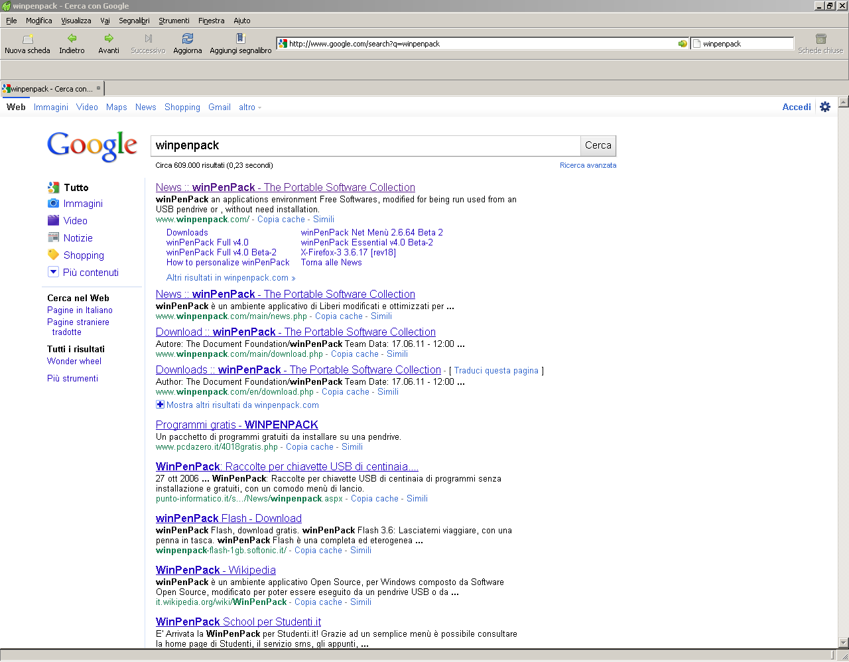The height and width of the screenshot is (662, 849).
Task: Expand Più contenuti dropdown arrow
Action: click(x=53, y=272)
